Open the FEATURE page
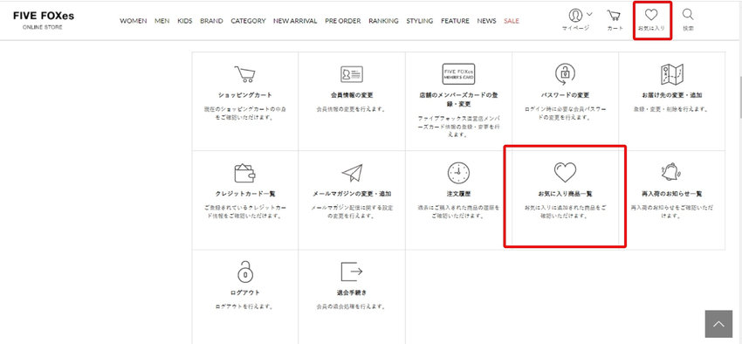742x344 pixels. (x=455, y=21)
